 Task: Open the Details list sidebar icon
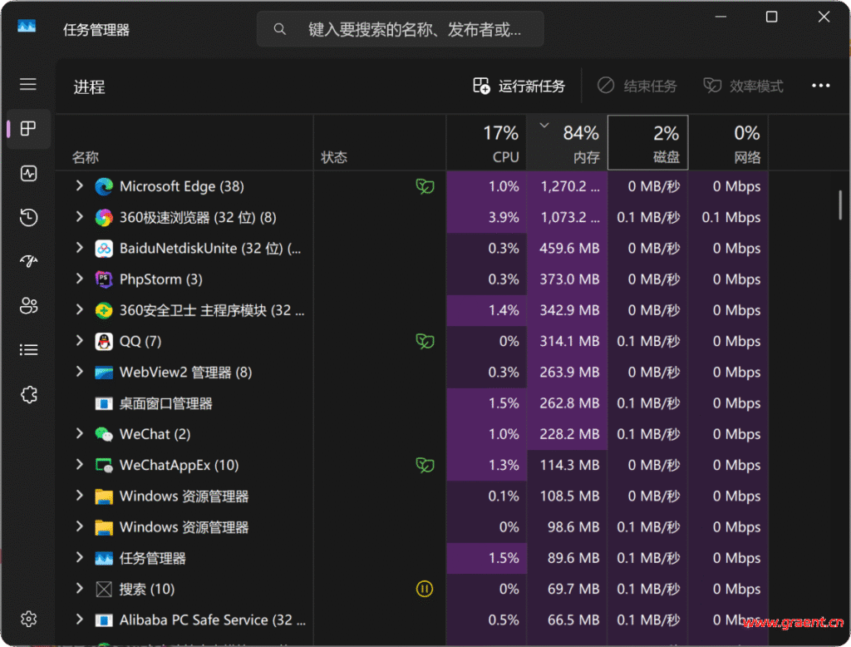click(x=28, y=350)
